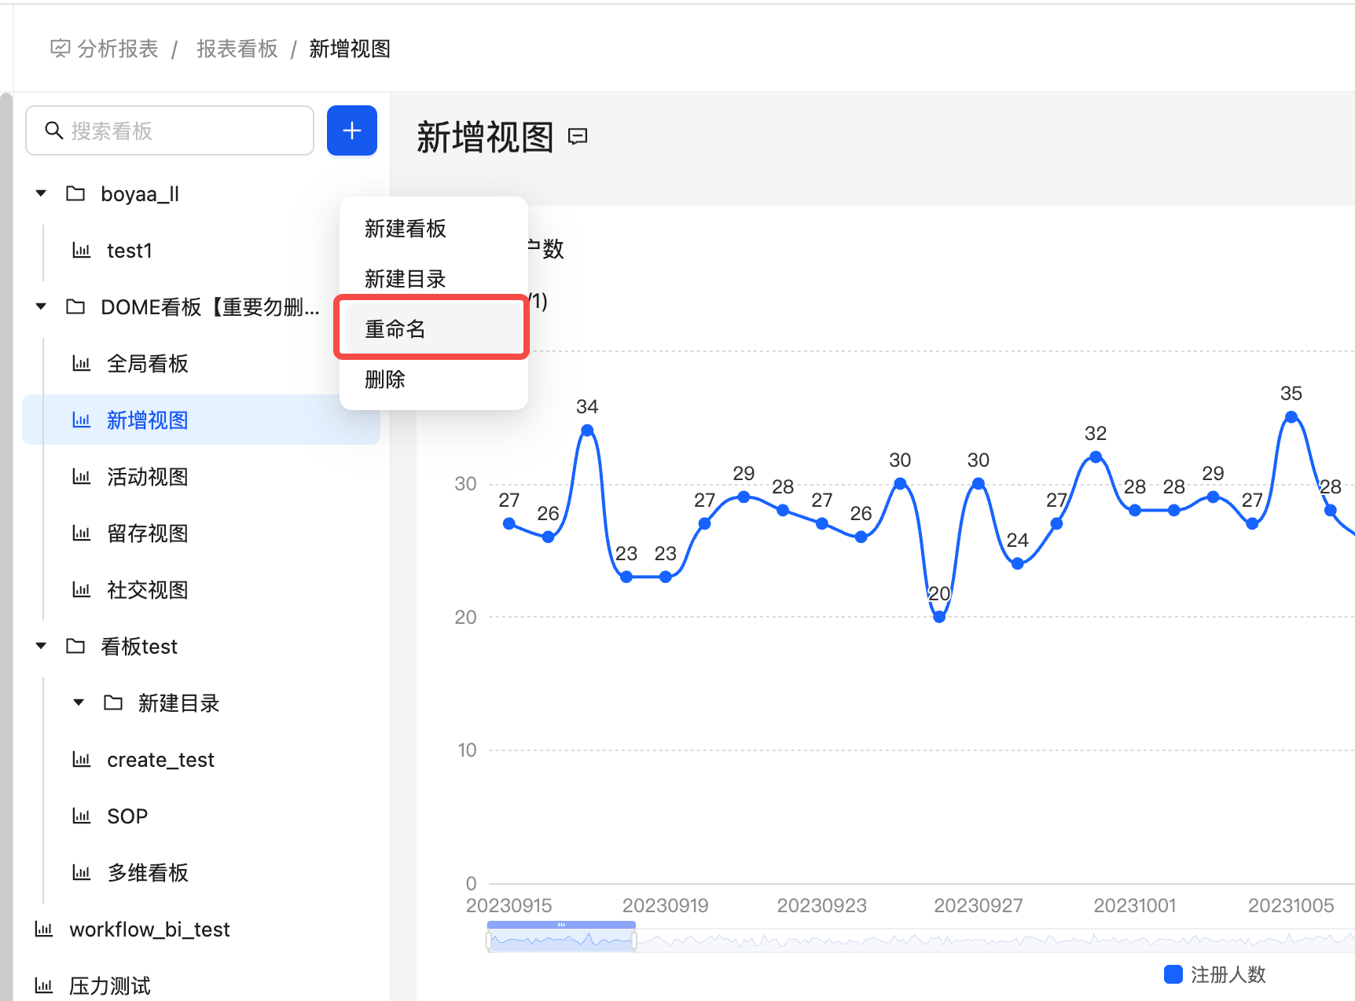Open the comment icon beside 新增视图 title
This screenshot has width=1355, height=1001.
pyautogui.click(x=578, y=137)
